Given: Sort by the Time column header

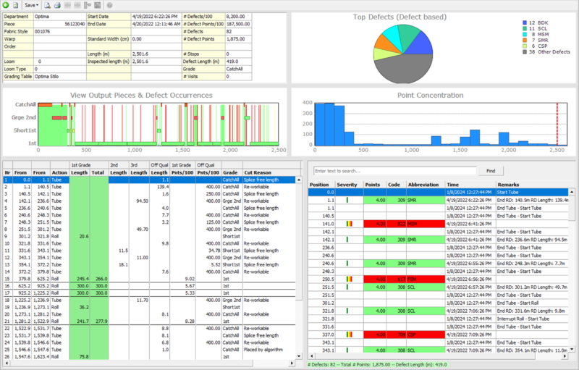Looking at the screenshot, I should point(470,185).
